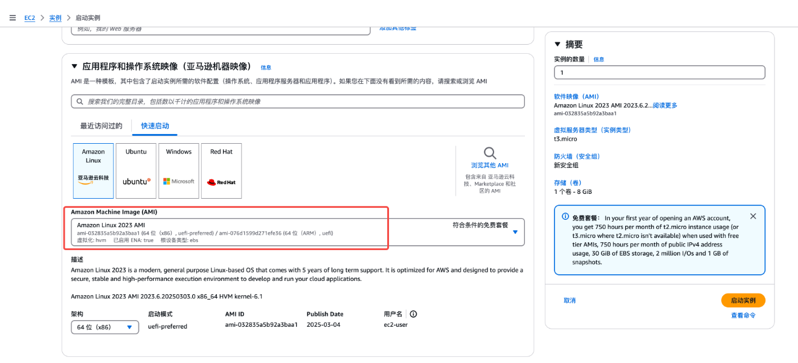Click the Ubuntu logo icon
798x363 pixels.
(137, 181)
